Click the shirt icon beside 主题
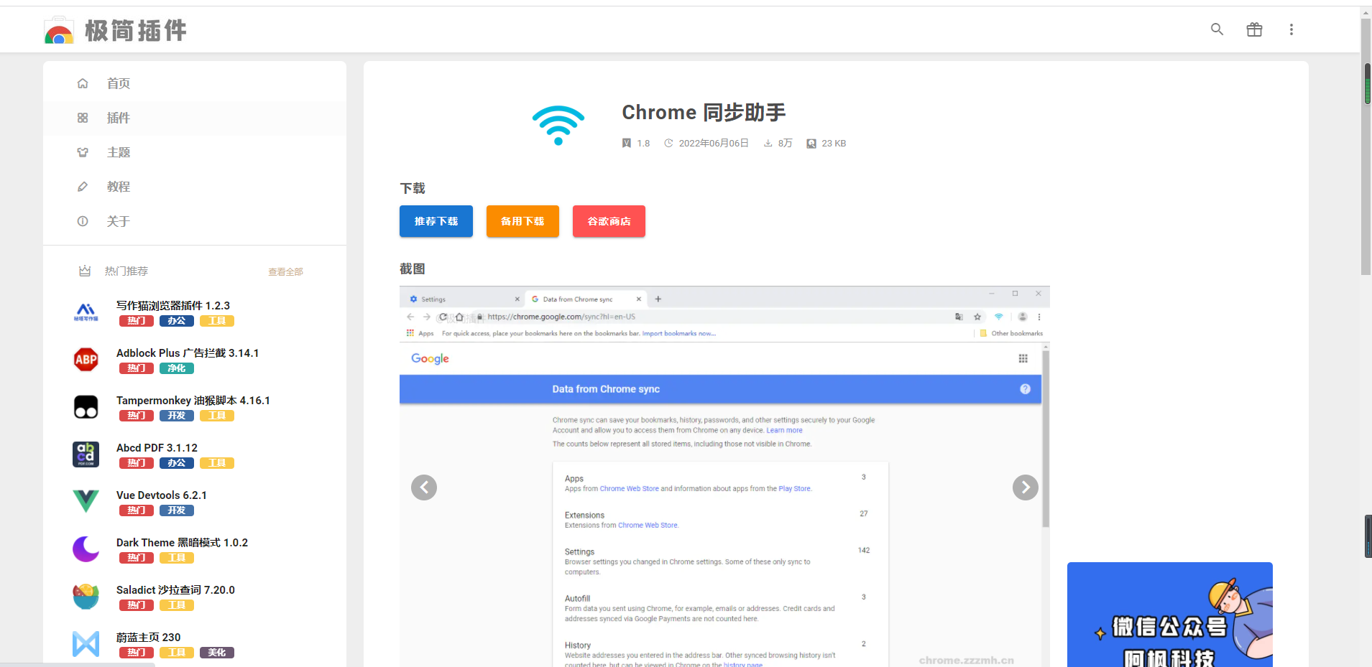 point(83,152)
